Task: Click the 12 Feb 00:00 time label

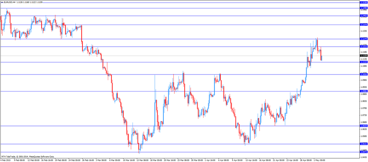Action: (x=33, y=161)
